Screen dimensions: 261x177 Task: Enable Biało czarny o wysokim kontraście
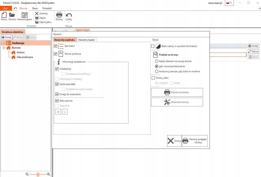[x=153, y=46]
